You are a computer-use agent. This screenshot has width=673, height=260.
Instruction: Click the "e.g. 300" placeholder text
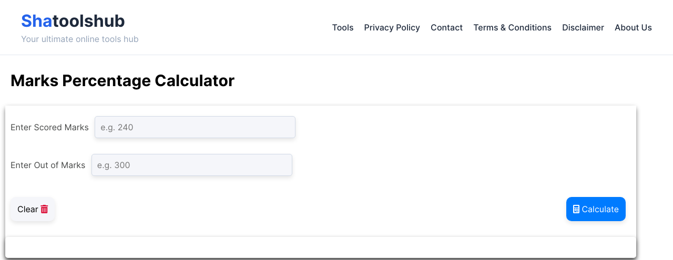coord(114,165)
